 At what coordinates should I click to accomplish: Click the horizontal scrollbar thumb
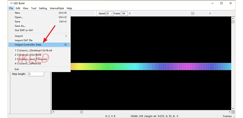pyautogui.click(x=82, y=112)
